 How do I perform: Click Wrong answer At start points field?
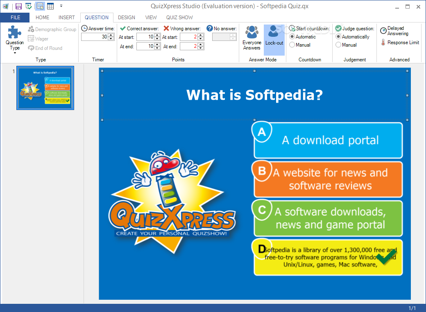[188, 37]
